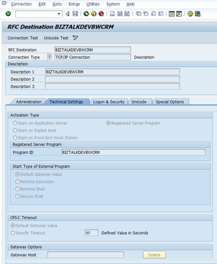Click the Description 1 field
The height and width of the screenshot is (264, 217).
(112, 72)
